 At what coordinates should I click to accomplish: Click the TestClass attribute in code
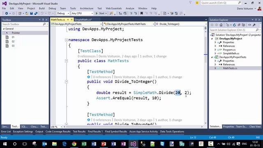click(x=90, y=51)
